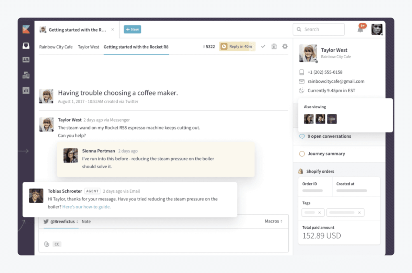
Task: Click the Kayako logo
Action: click(x=26, y=29)
